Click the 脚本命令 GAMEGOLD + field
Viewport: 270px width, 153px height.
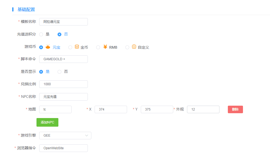point(63,59)
